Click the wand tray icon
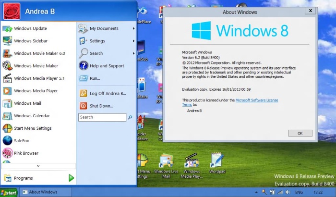Screen dimensions: 336x197 point(264,192)
